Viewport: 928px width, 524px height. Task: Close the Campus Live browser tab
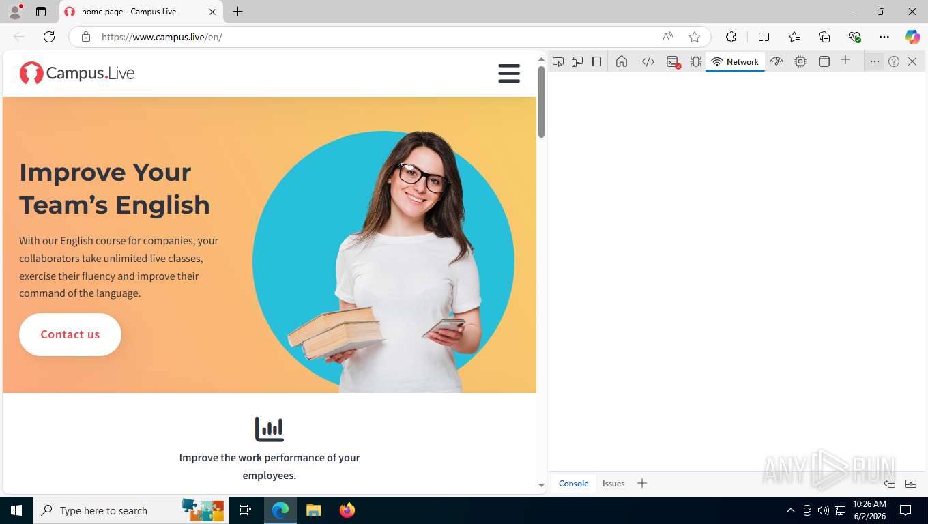212,12
